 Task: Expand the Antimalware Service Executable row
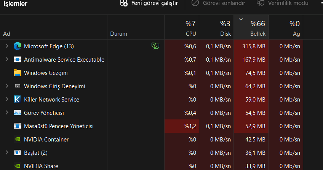(7, 60)
